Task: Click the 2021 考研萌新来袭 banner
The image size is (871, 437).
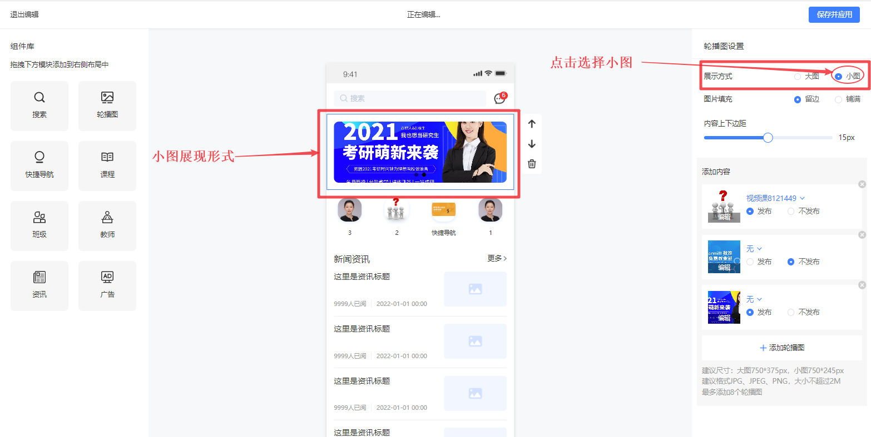Action: pyautogui.click(x=420, y=152)
